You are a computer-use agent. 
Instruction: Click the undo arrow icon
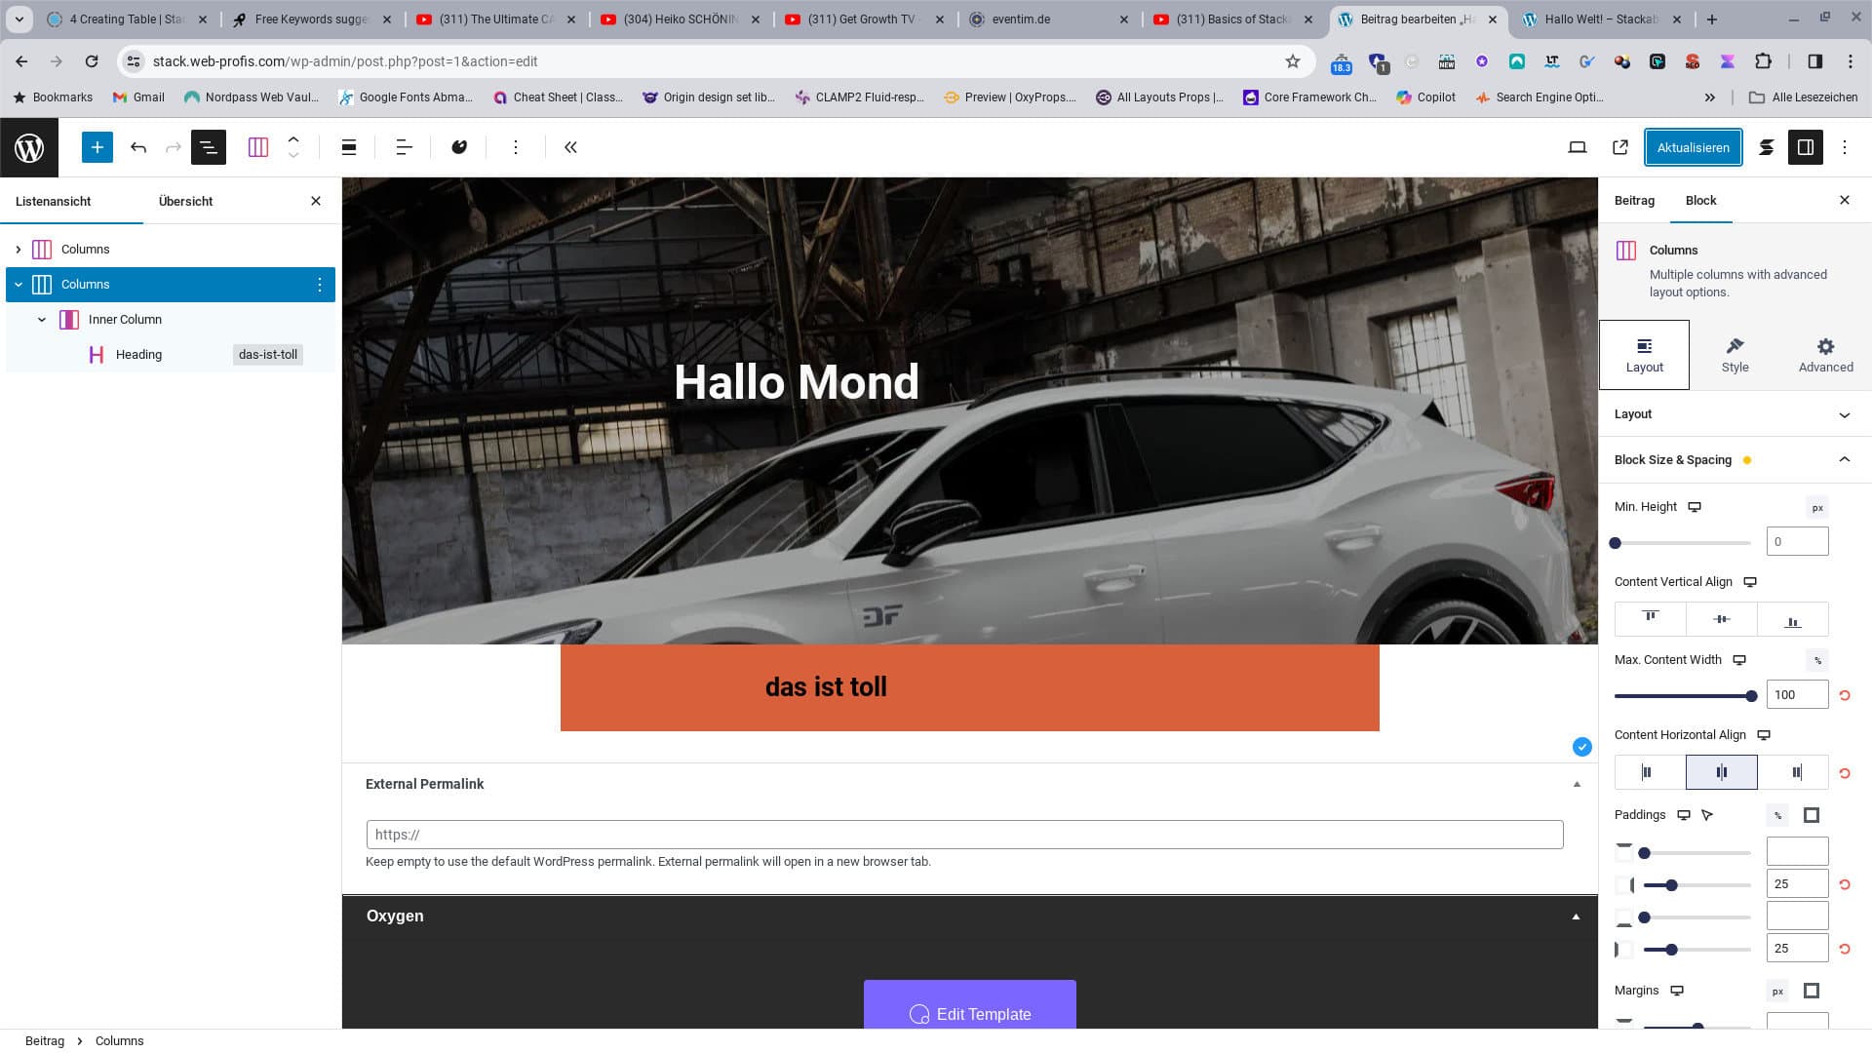click(138, 147)
